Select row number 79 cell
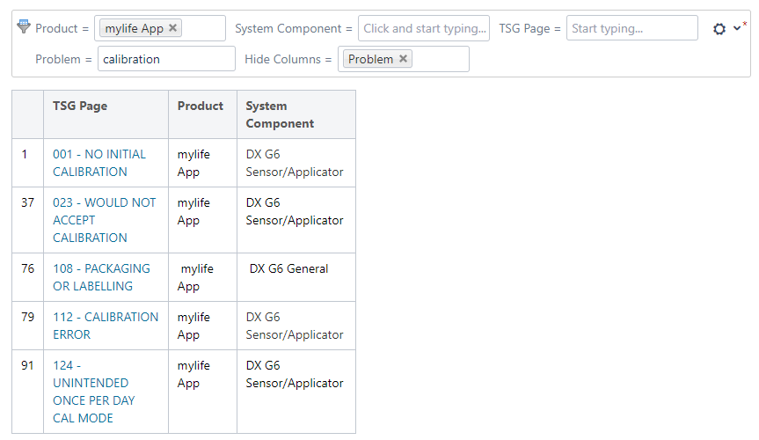 (x=27, y=326)
